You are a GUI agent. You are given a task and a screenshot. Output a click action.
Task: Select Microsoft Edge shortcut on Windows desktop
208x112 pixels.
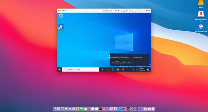point(61,28)
